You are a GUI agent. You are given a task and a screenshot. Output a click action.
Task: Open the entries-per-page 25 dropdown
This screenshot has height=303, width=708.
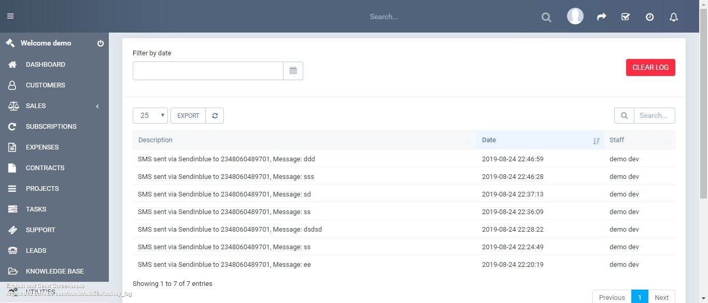(x=150, y=115)
